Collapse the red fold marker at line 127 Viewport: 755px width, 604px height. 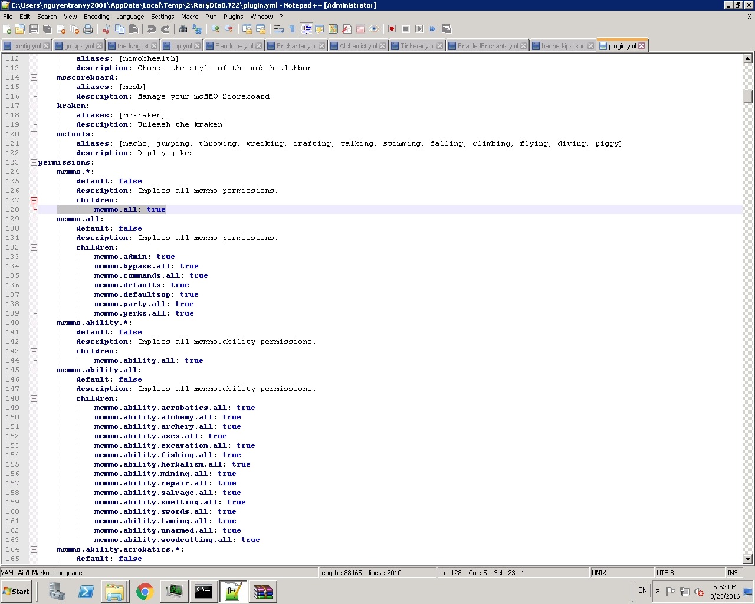click(x=34, y=200)
